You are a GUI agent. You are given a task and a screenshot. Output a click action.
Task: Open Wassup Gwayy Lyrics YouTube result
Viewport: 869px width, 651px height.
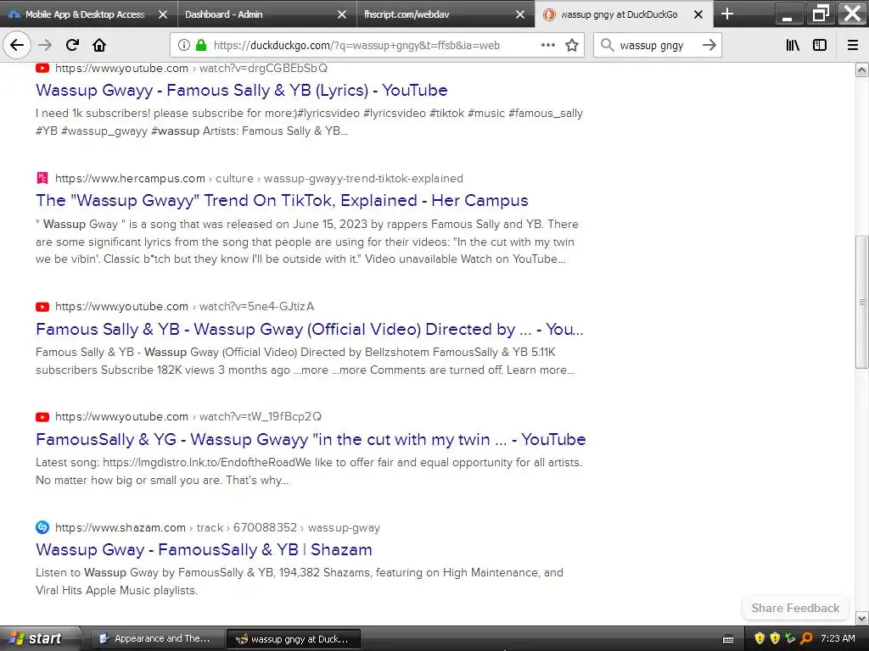click(x=242, y=90)
